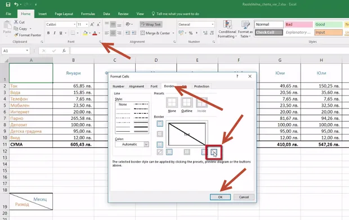
Task: Select the row 11 header
Action: pyautogui.click(x=5, y=145)
